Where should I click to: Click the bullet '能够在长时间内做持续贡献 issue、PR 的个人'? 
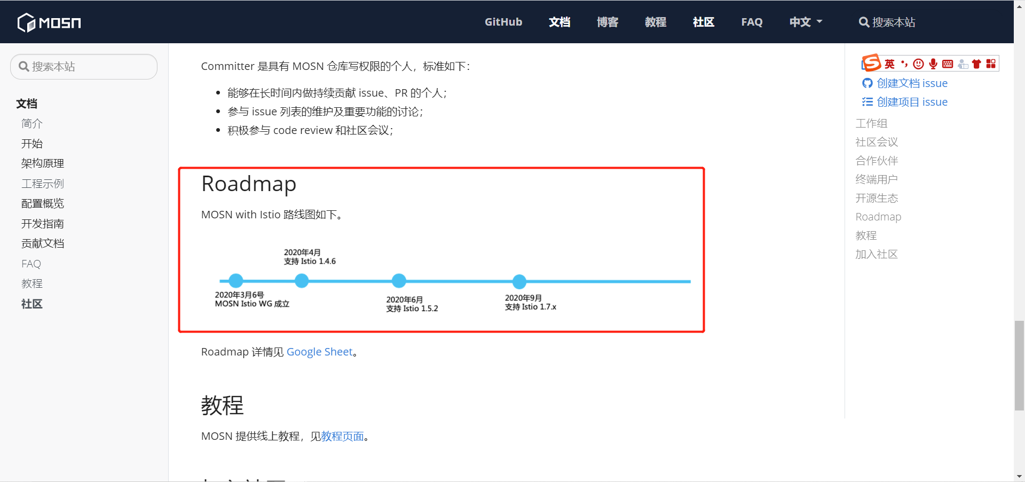[337, 93]
